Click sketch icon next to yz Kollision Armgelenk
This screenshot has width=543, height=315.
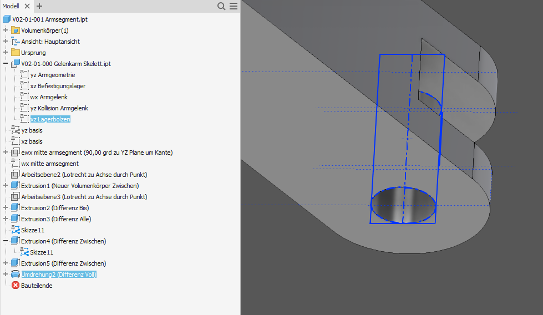click(24, 108)
